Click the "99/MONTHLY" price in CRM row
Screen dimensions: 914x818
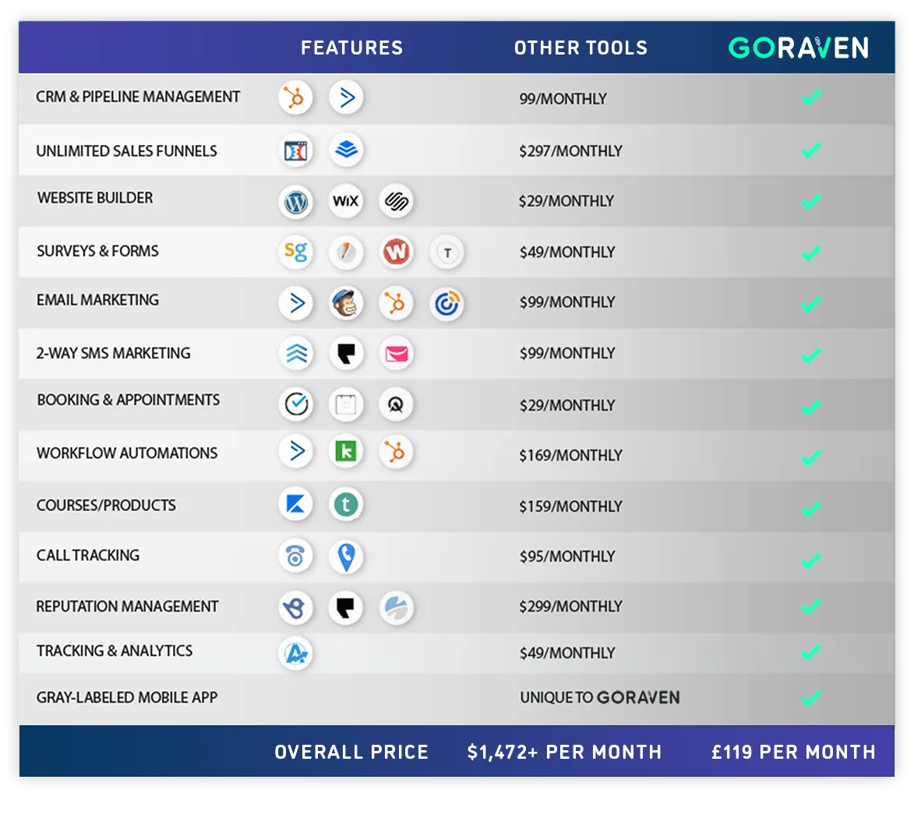coord(563,99)
